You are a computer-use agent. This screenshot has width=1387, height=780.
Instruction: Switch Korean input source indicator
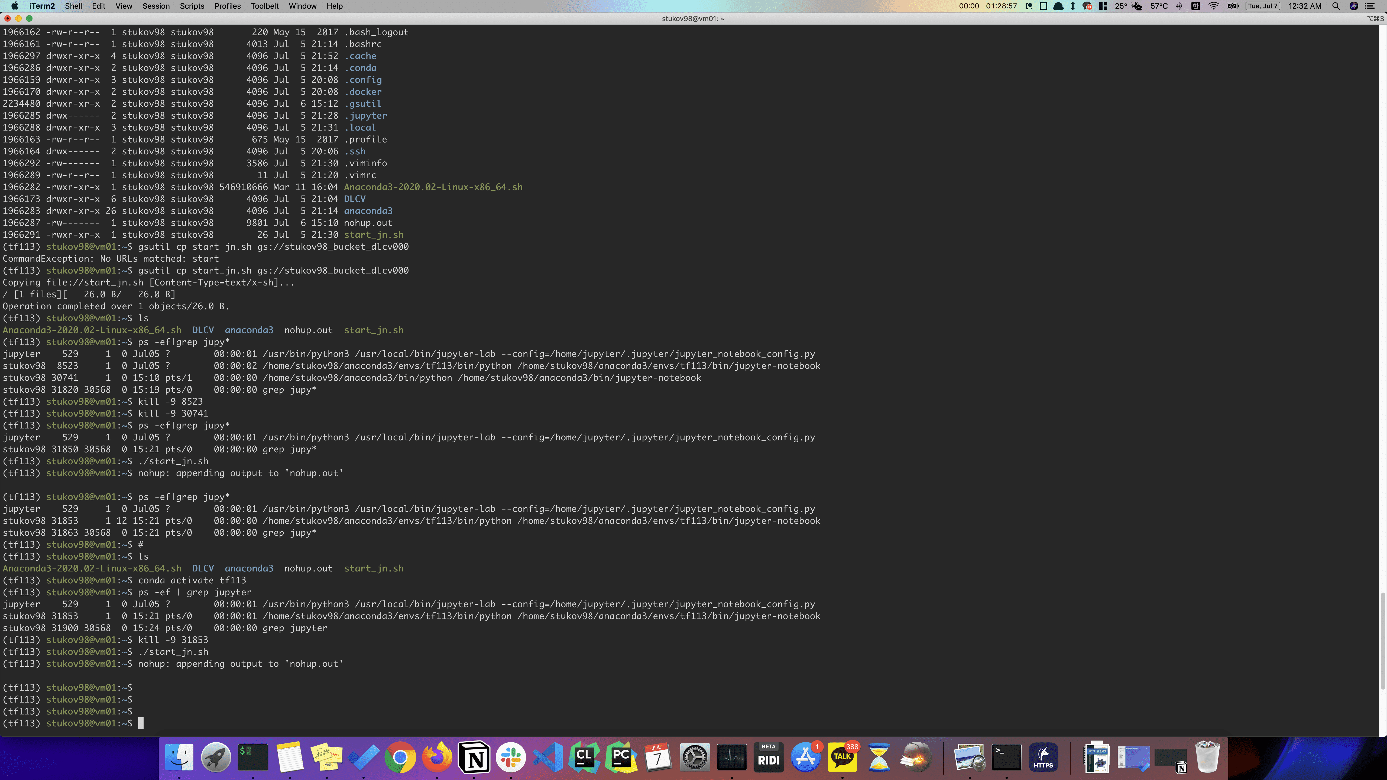[1195, 6]
